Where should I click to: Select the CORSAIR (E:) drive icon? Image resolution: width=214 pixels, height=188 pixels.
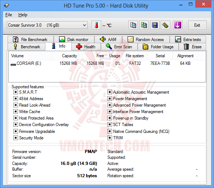click(x=13, y=64)
